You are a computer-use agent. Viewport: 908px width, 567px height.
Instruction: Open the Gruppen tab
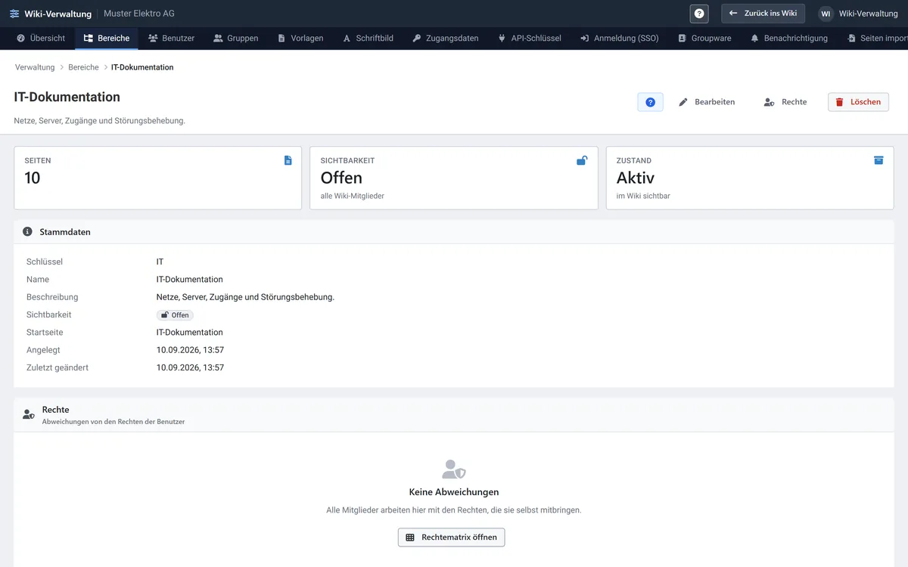tap(236, 38)
